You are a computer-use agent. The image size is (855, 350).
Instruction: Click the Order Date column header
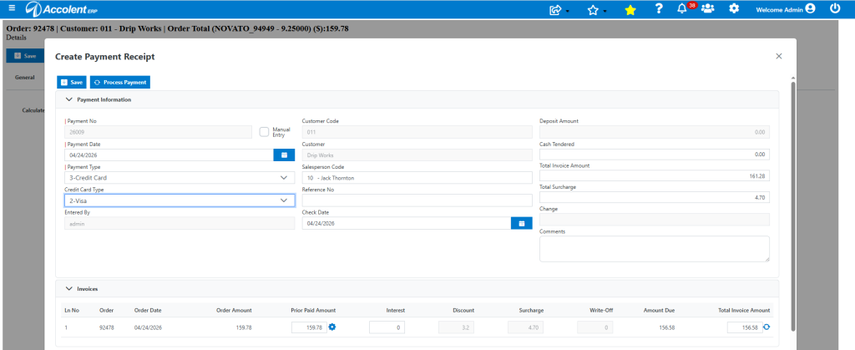click(x=148, y=310)
